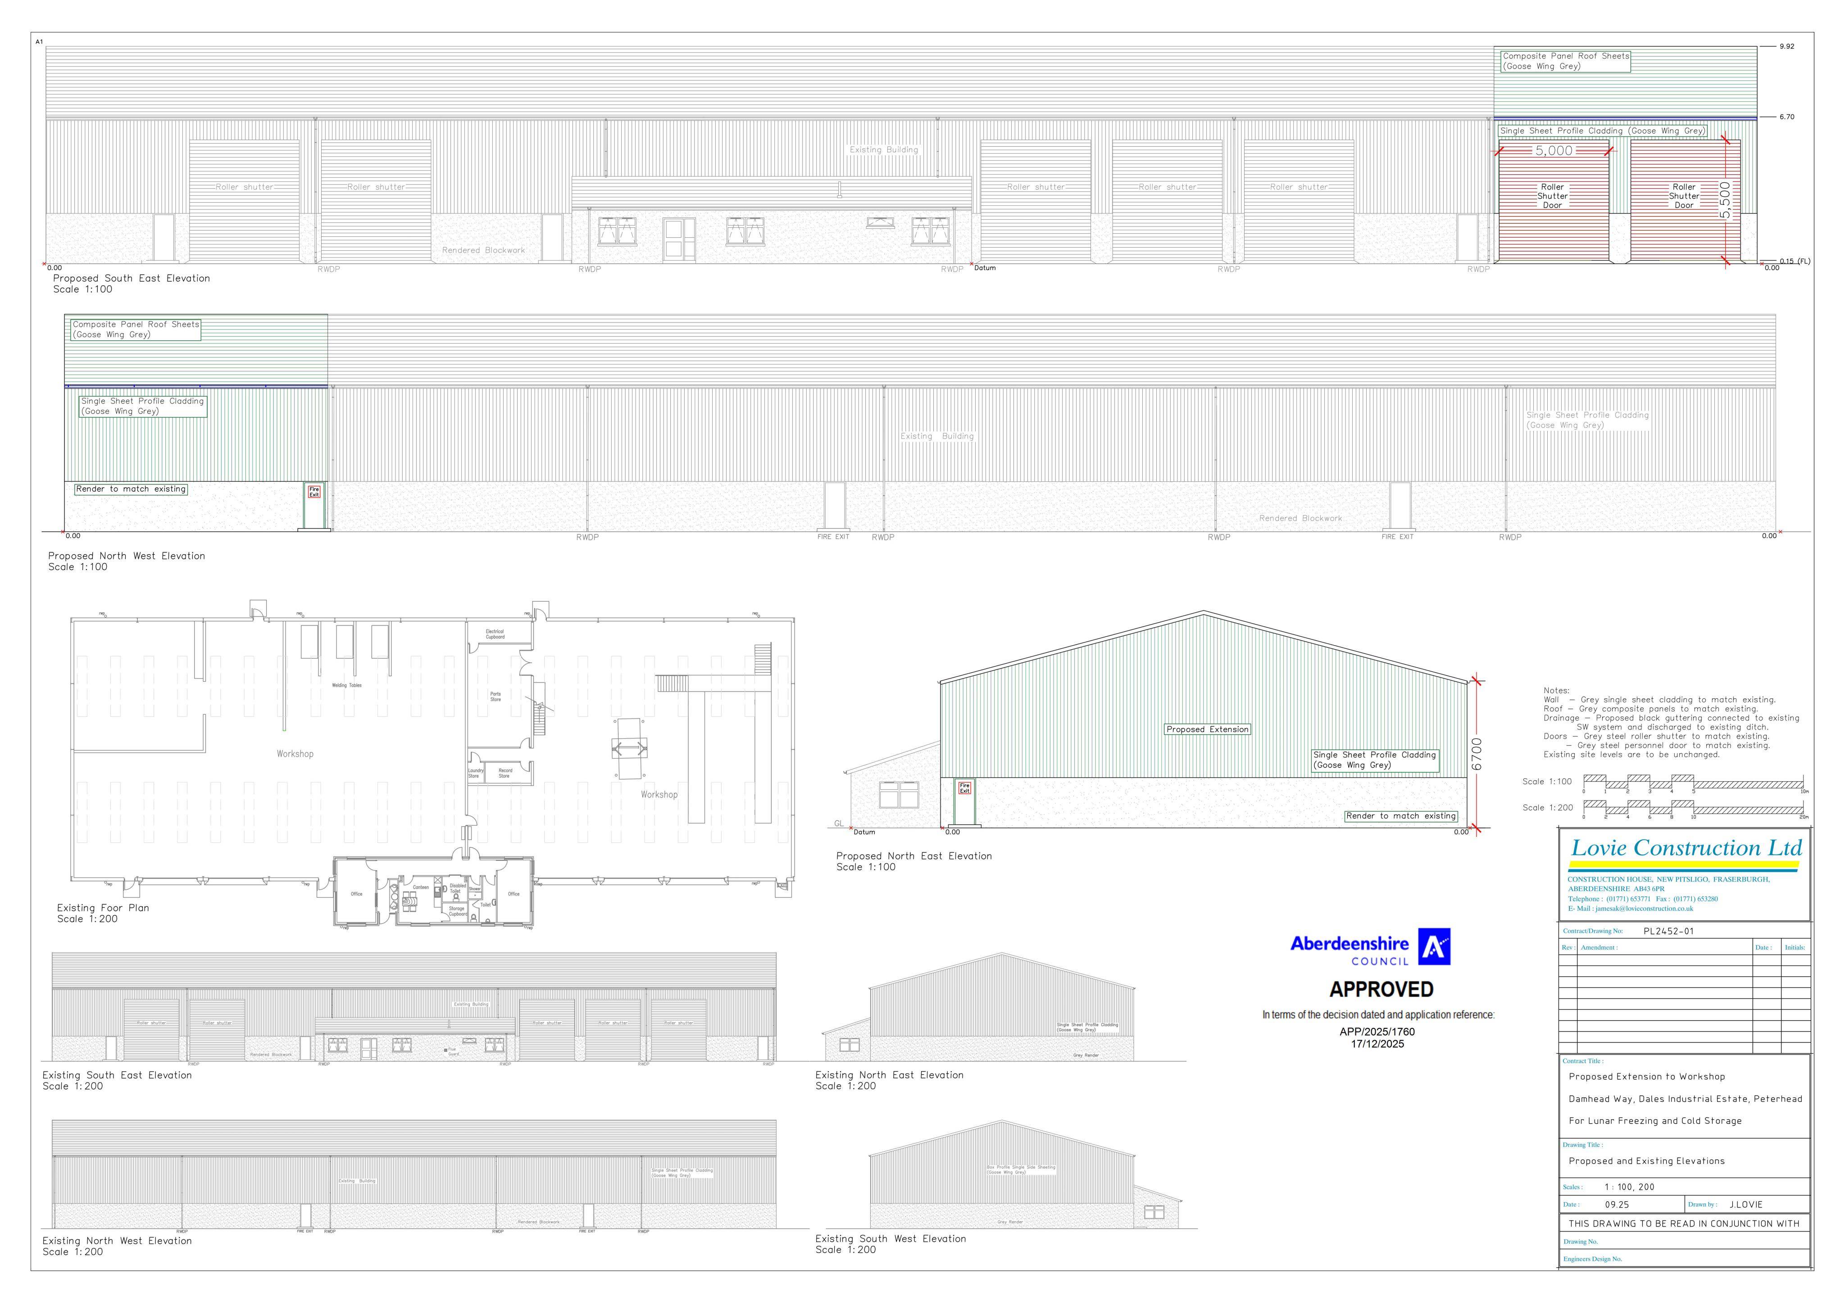1845x1303 pixels.
Task: Click 'Proposed Extension to Workshop' contract title
Action: 1646,1077
